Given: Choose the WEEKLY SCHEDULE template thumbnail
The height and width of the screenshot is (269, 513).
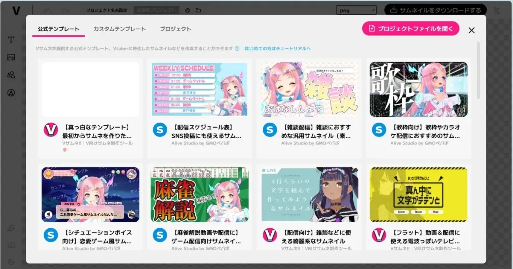Looking at the screenshot, I should [x=199, y=89].
